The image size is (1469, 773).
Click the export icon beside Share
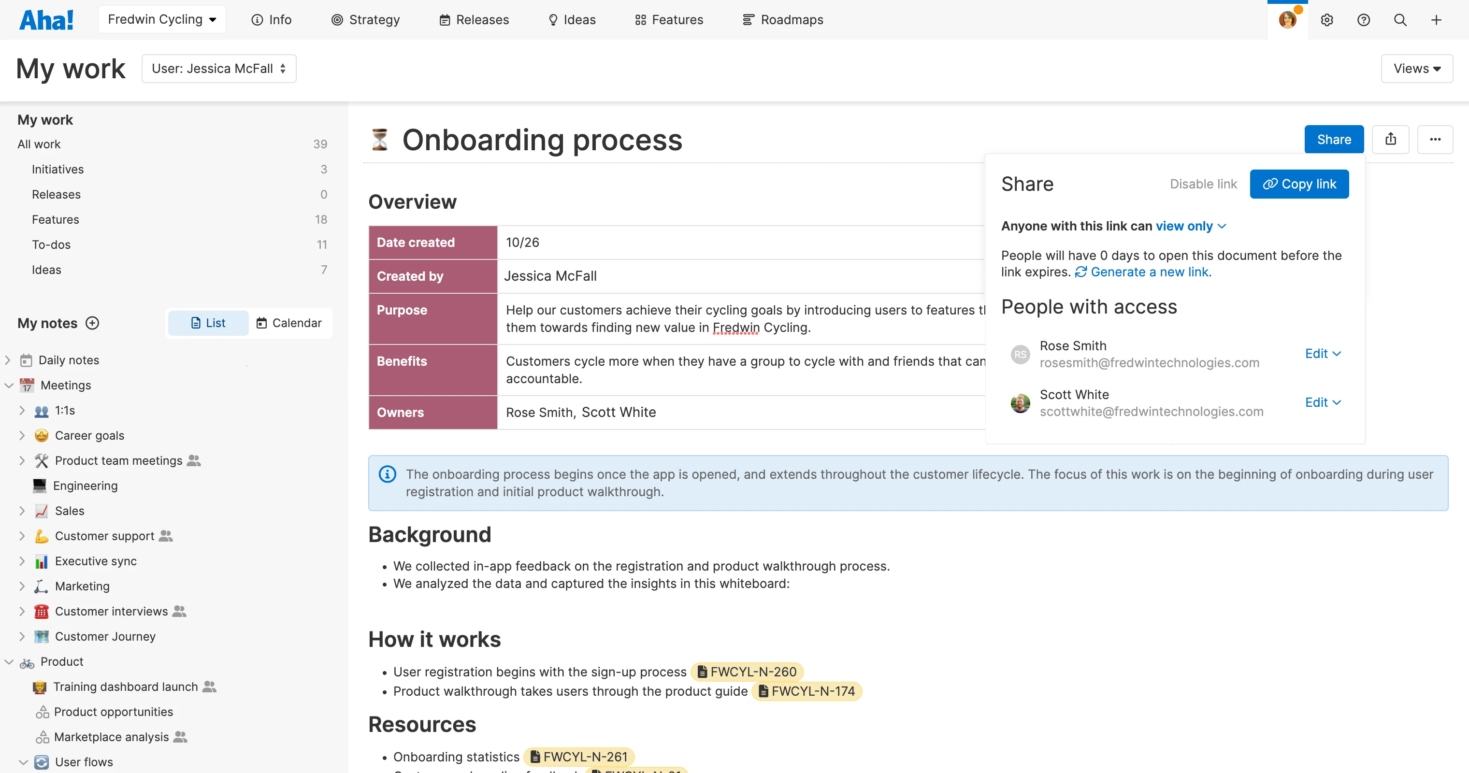1390,139
